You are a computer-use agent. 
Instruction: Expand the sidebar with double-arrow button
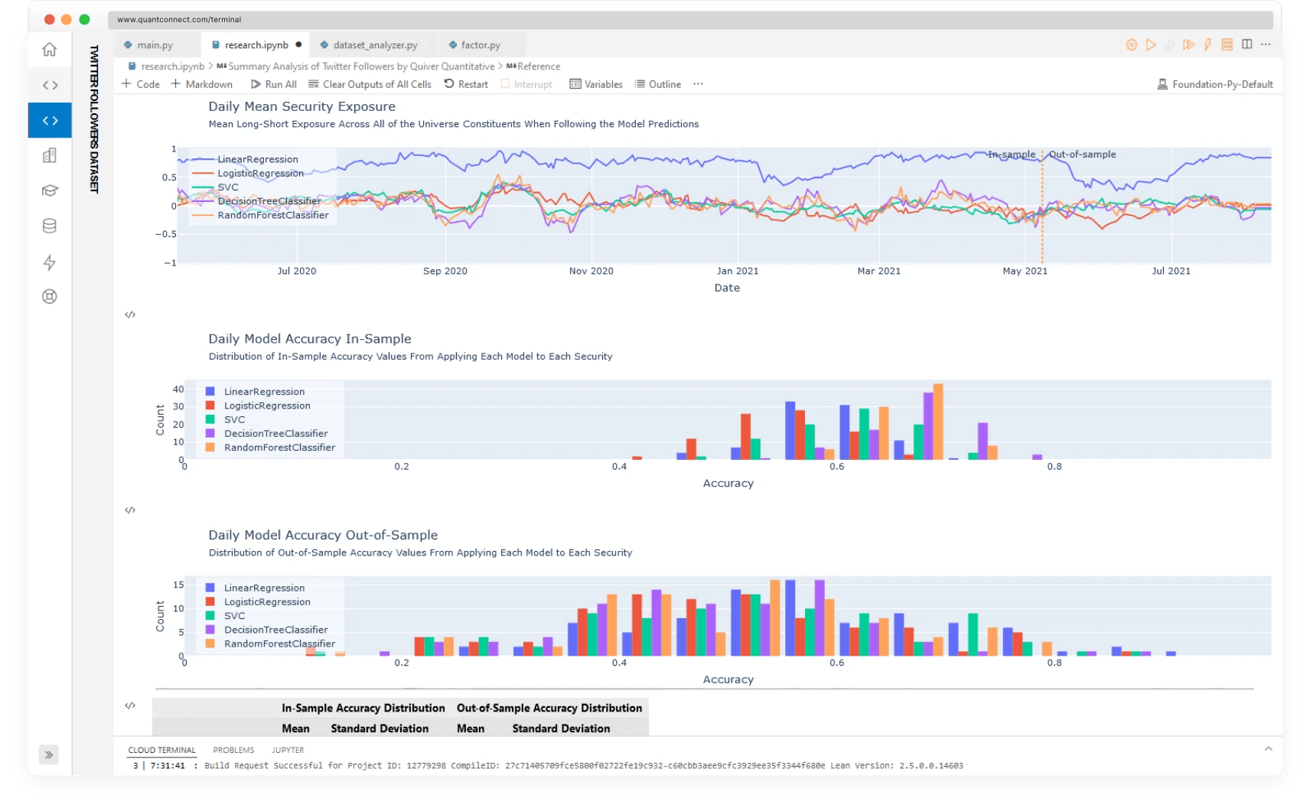click(49, 755)
